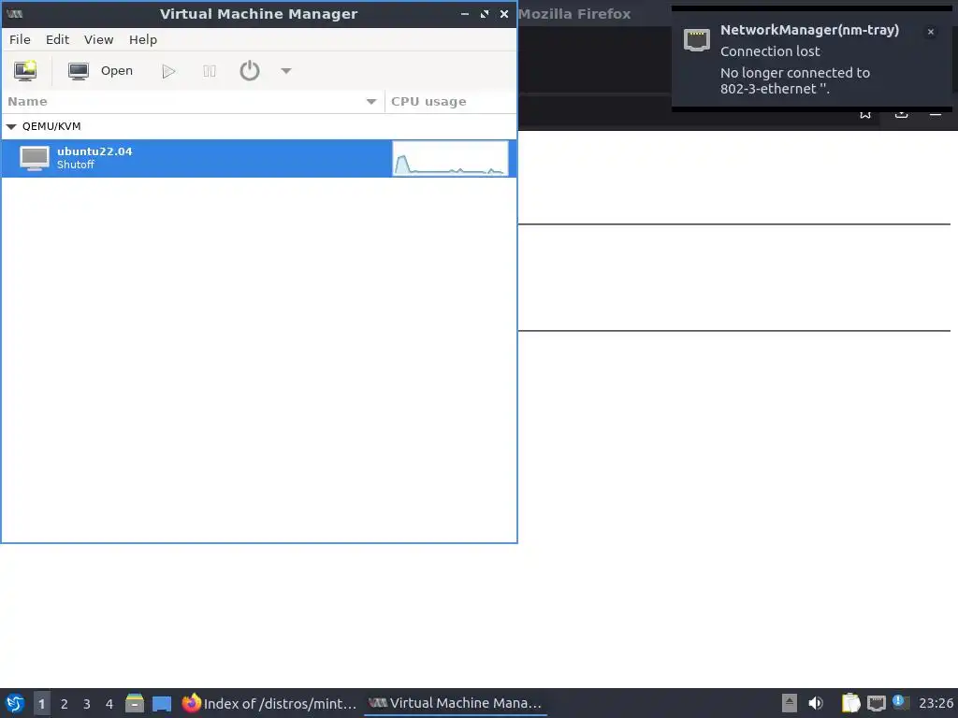The height and width of the screenshot is (718, 958).
Task: Click the CPU usage column header
Action: pyautogui.click(x=450, y=101)
